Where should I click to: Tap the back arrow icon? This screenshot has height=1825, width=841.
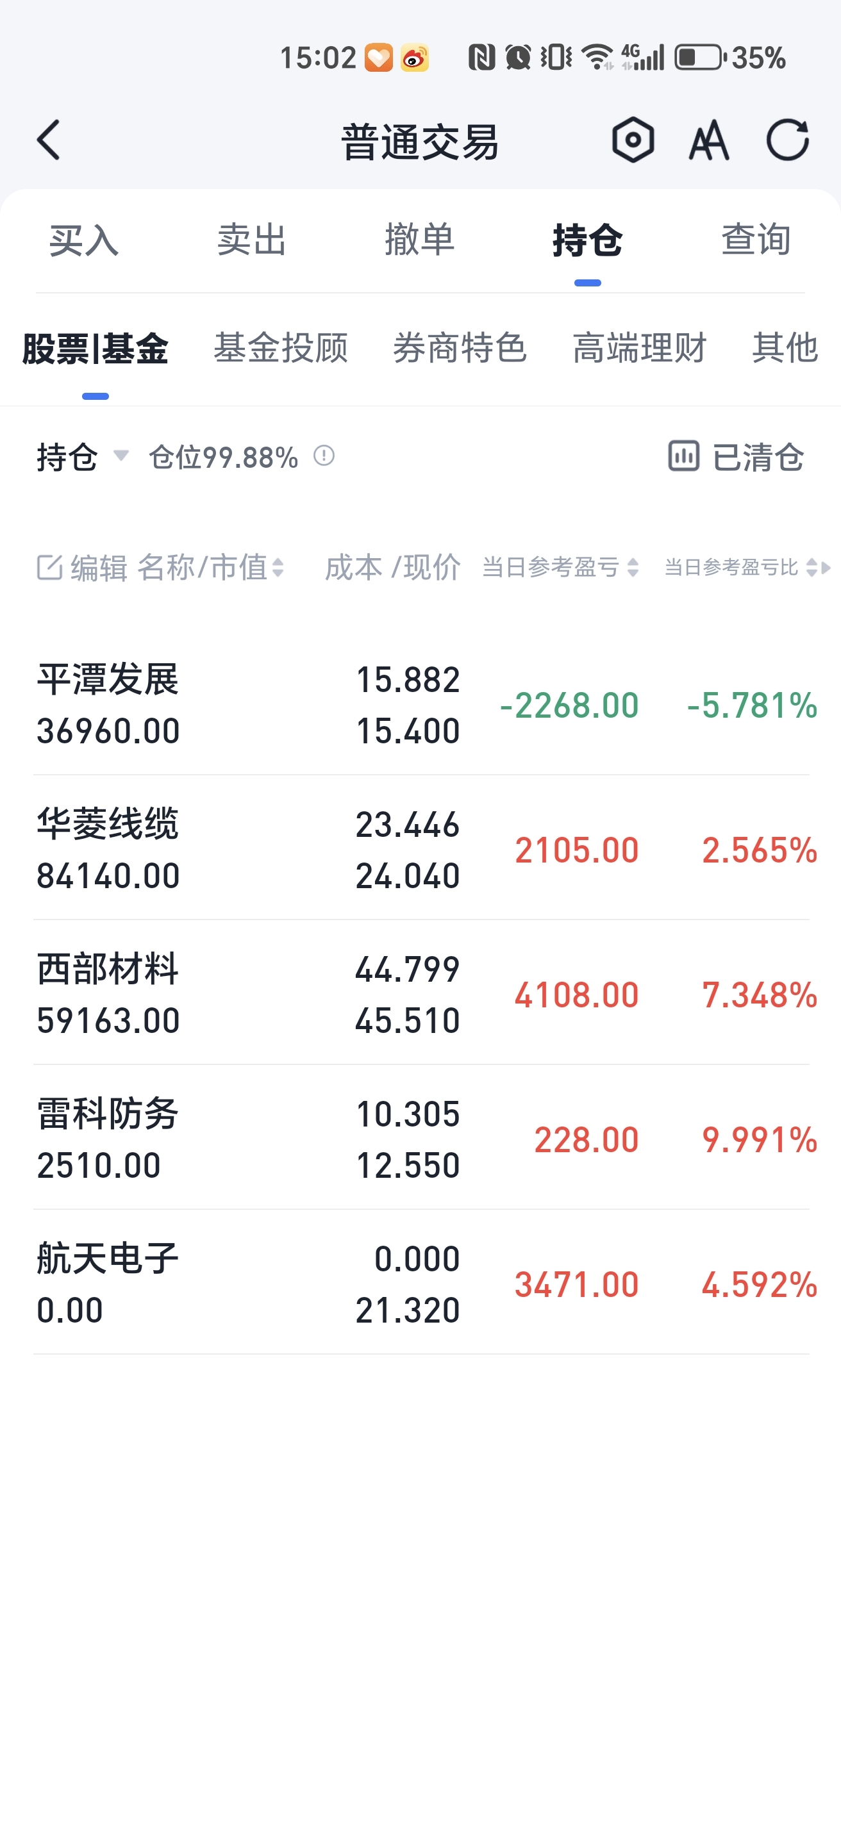(x=48, y=140)
